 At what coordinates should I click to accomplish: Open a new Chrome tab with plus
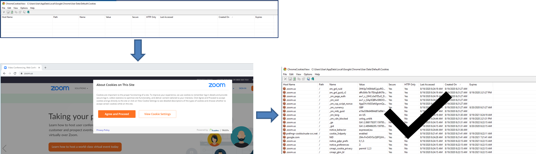(x=45, y=68)
